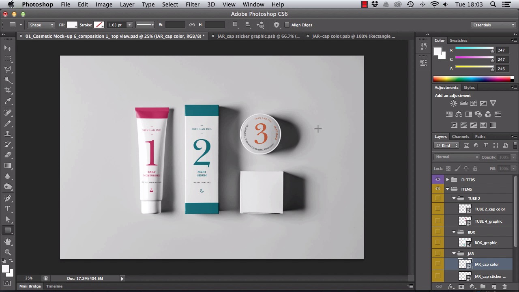Select the Brush tool
Viewport: 519px width, 292px height.
[8, 123]
